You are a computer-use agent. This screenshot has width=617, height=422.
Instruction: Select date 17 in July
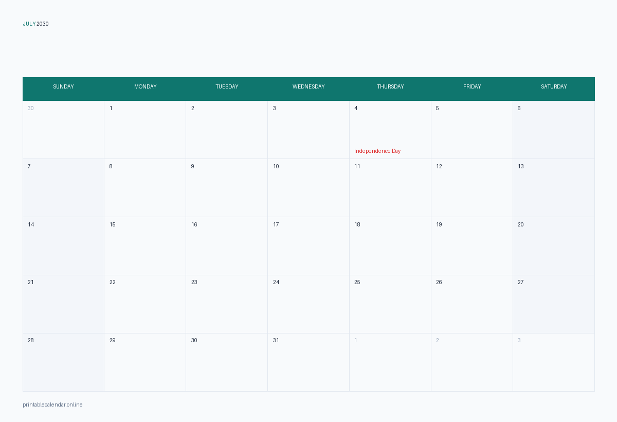tap(308, 246)
